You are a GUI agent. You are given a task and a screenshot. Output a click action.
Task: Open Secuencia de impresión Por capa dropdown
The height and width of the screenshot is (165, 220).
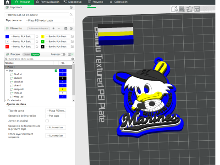click(x=55, y=116)
